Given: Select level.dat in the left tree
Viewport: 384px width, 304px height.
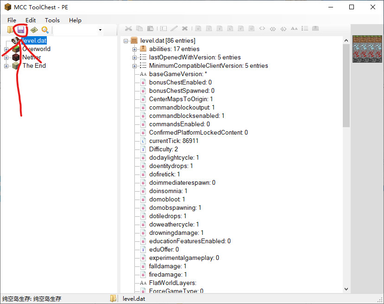Looking at the screenshot, I should (34, 40).
